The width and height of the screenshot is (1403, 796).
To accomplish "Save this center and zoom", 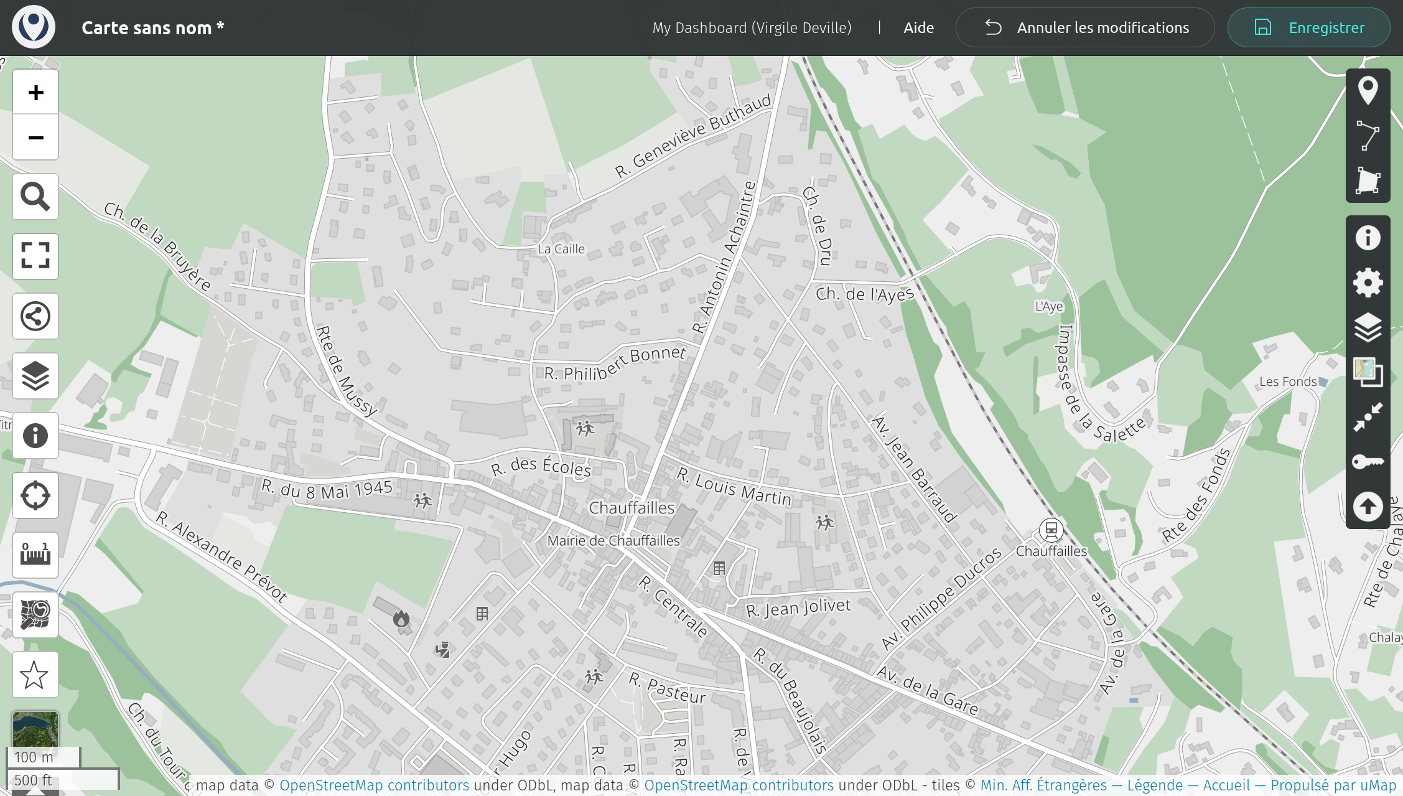I will coord(1368,417).
